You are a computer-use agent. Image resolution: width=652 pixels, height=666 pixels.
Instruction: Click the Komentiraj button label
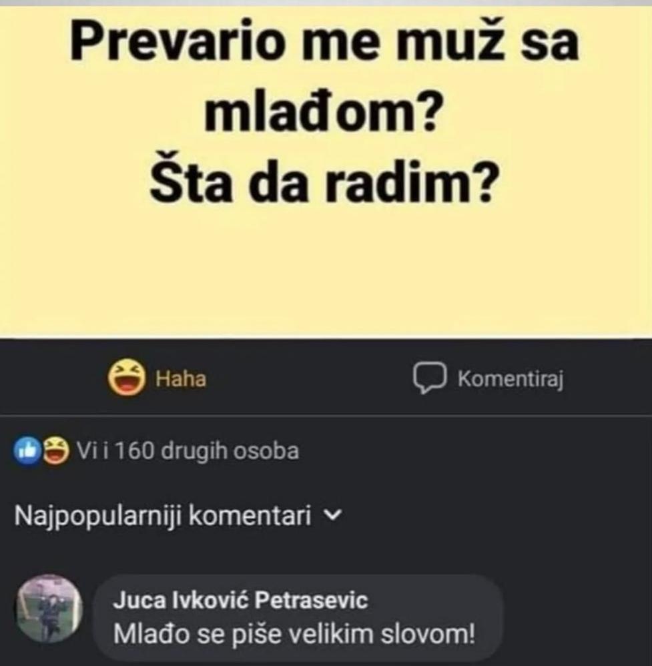pos(511,379)
